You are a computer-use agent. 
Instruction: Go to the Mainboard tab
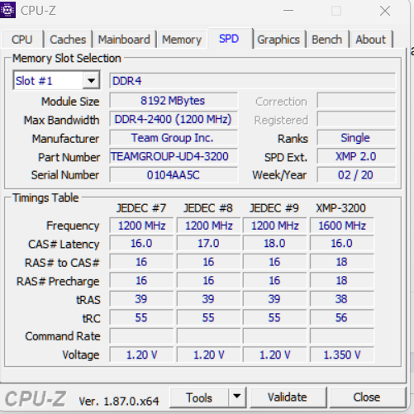pyautogui.click(x=124, y=40)
